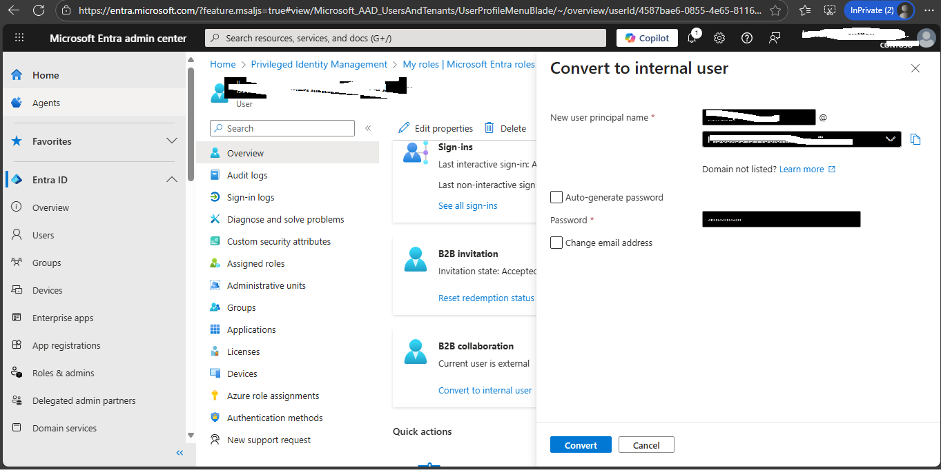The height and width of the screenshot is (470, 941).
Task: Open Copilot from the top toolbar
Action: [646, 38]
